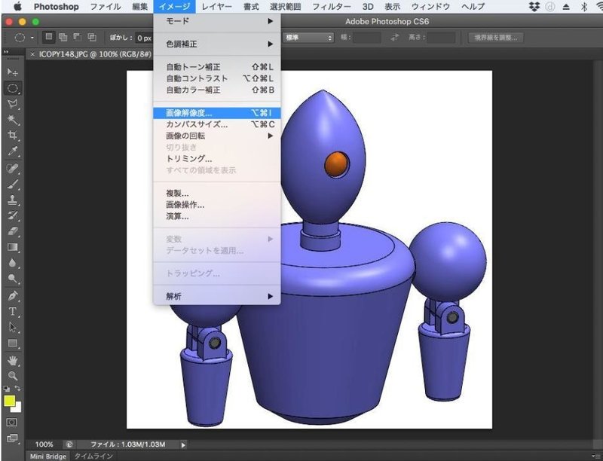Image resolution: width=603 pixels, height=461 pixels.
Task: Open the フィルター menu
Action: pos(331,7)
